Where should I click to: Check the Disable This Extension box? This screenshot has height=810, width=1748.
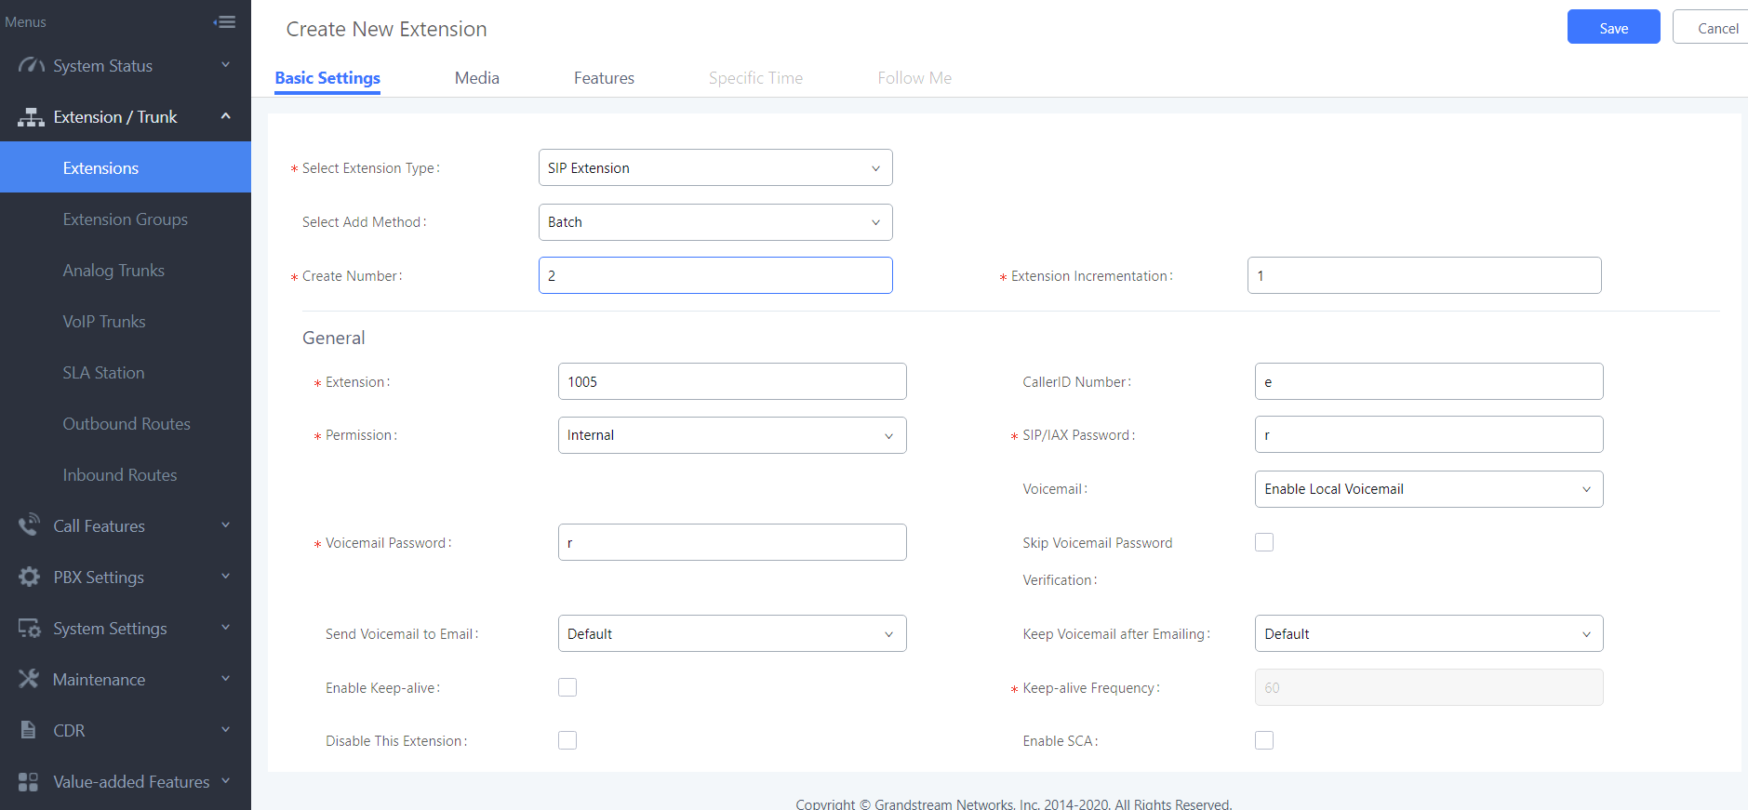567,740
